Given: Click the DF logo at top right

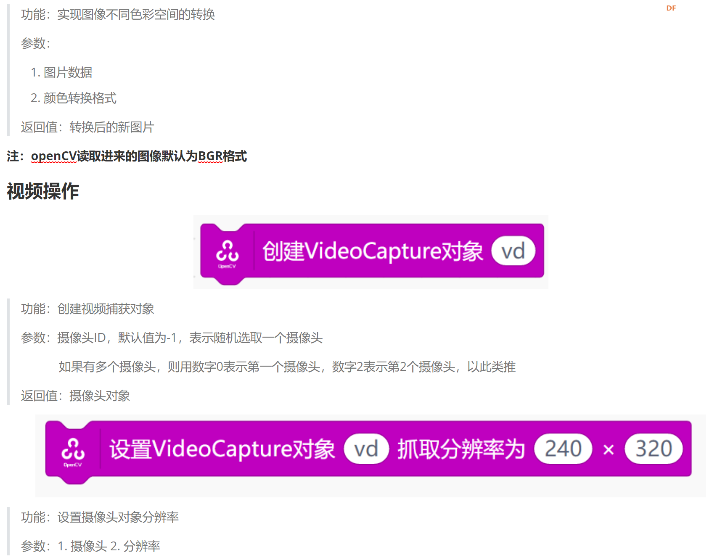Looking at the screenshot, I should point(671,8).
